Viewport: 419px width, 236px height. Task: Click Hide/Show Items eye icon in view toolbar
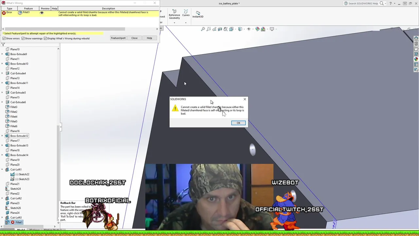[x=248, y=29]
